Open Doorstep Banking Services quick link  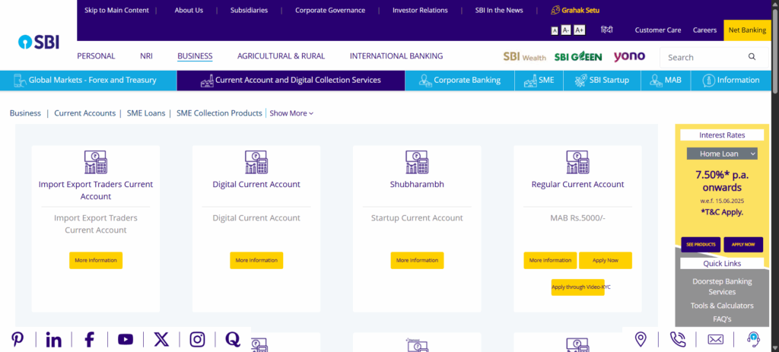[722, 287]
